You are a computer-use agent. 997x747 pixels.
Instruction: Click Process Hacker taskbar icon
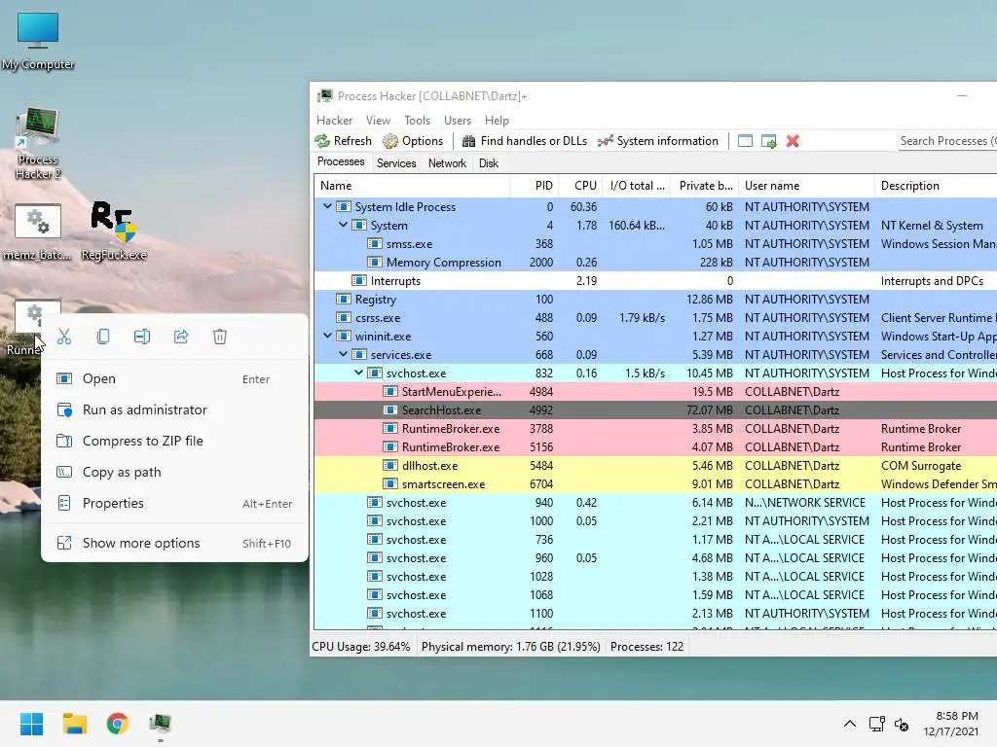pos(161,724)
